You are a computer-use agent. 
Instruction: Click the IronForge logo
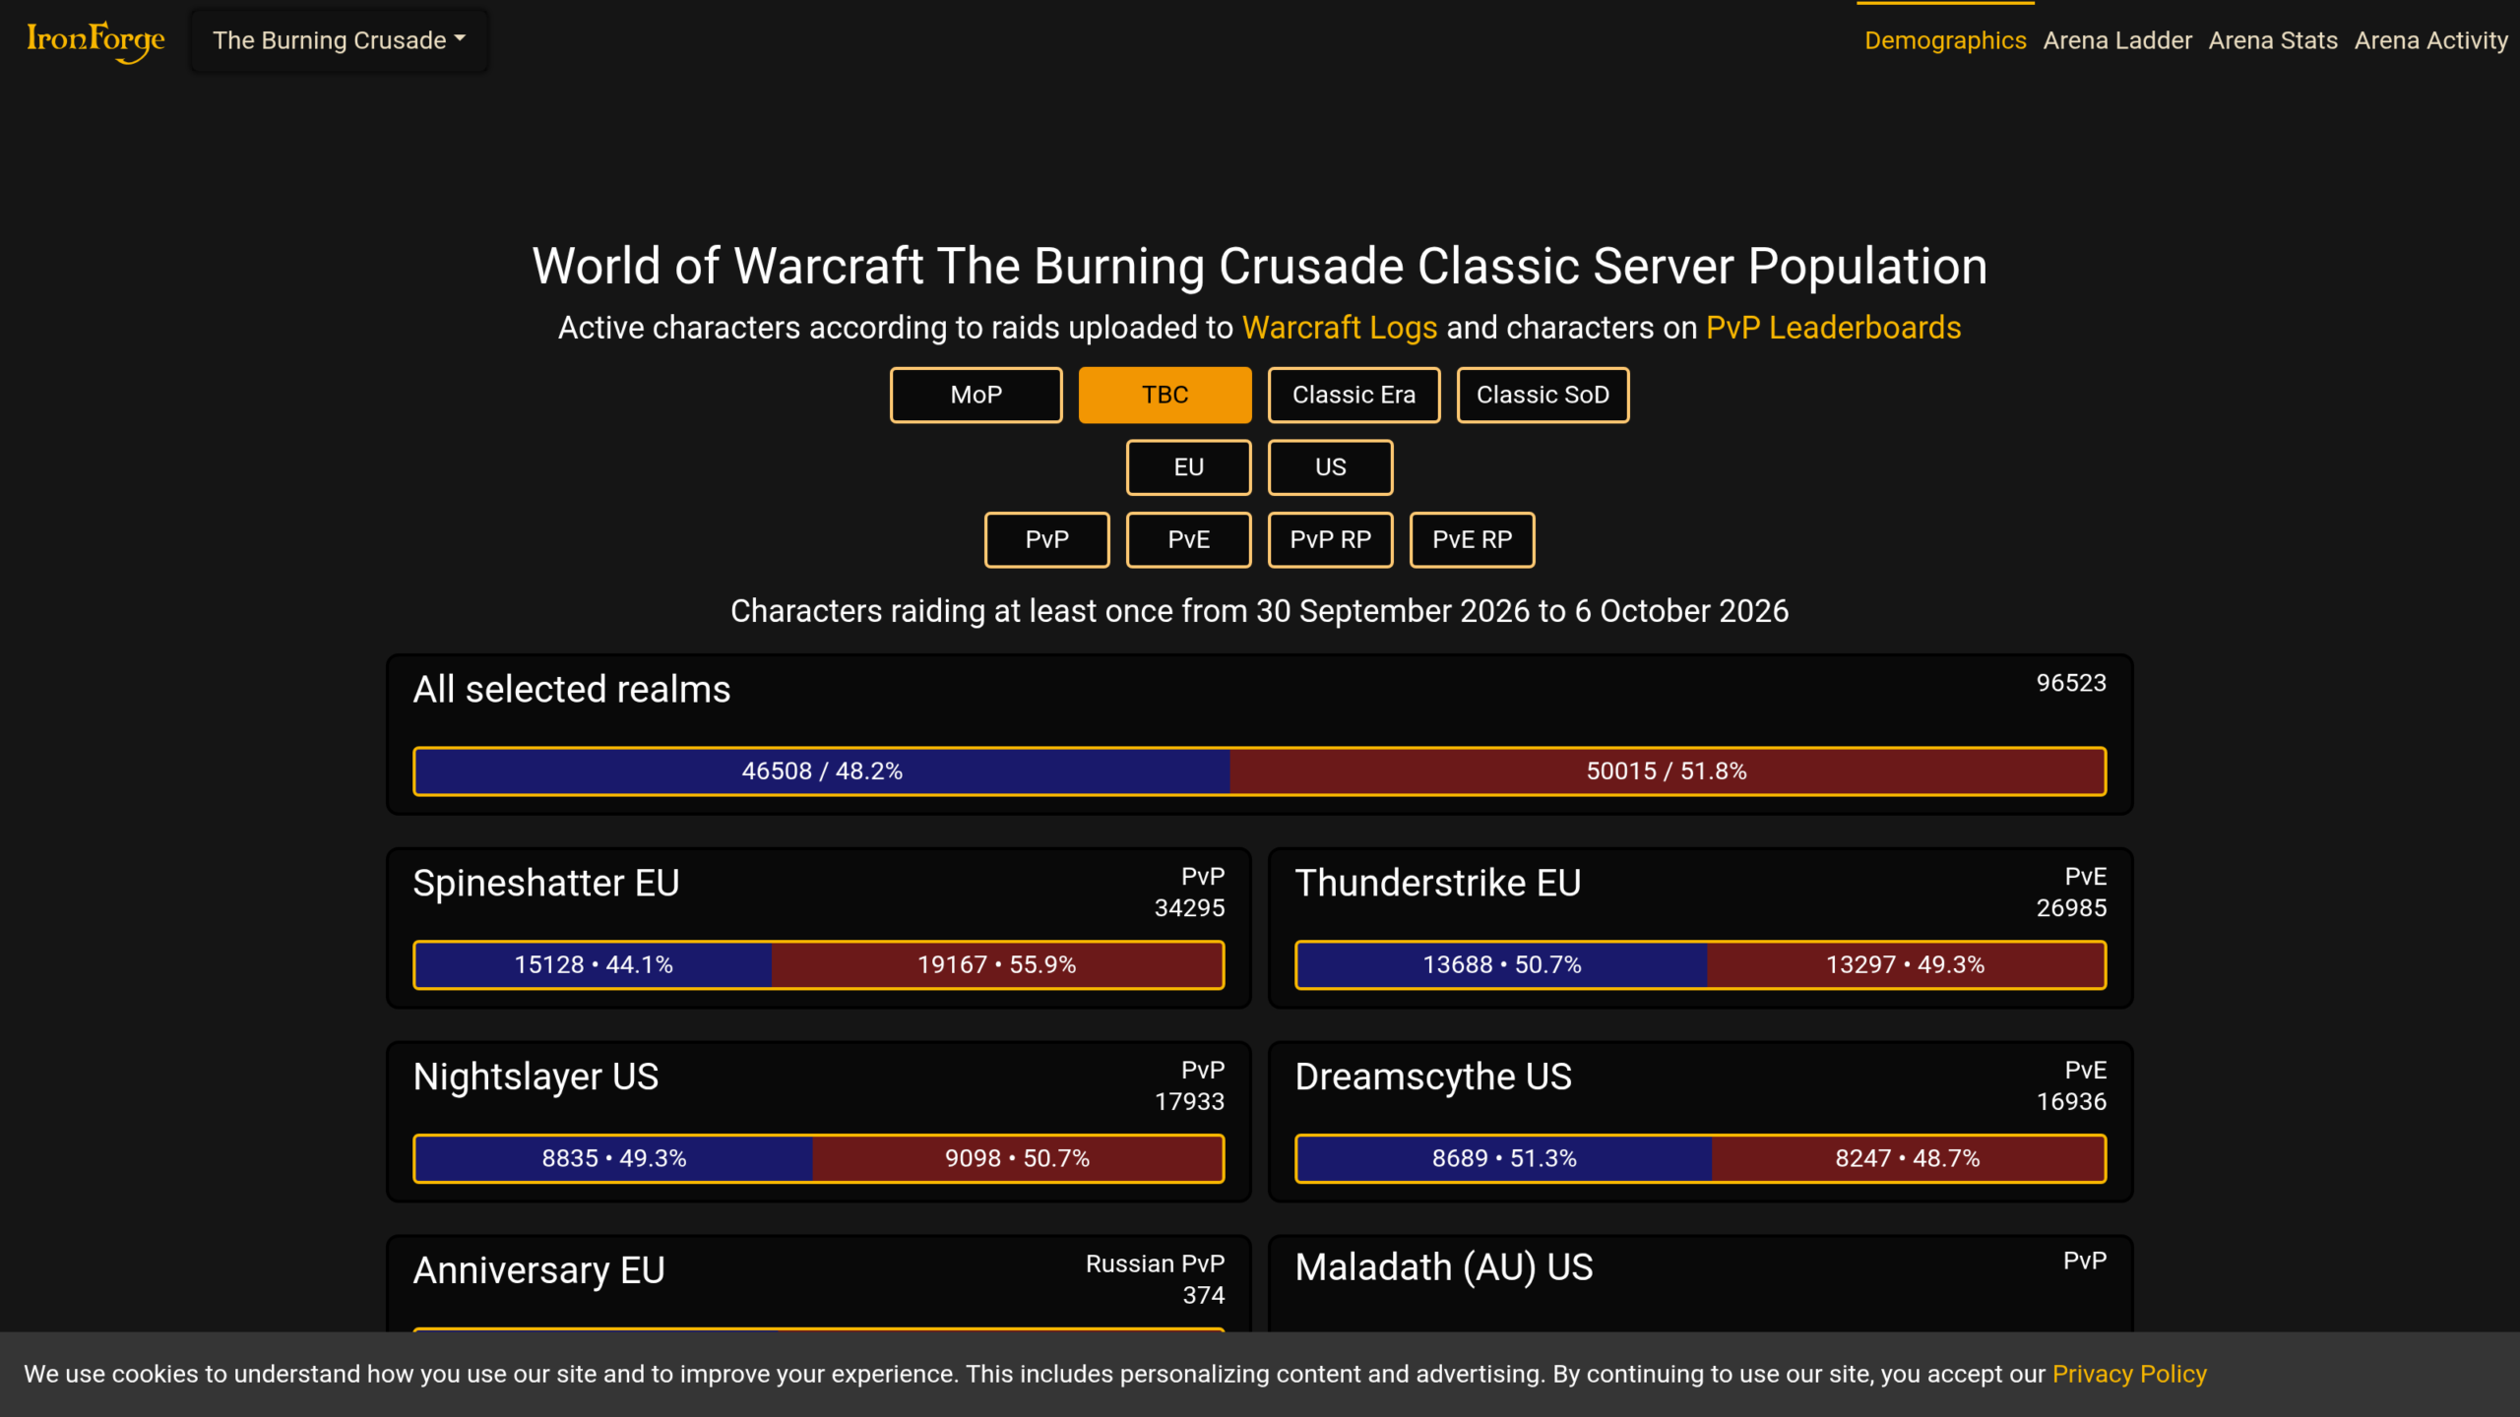click(x=95, y=40)
